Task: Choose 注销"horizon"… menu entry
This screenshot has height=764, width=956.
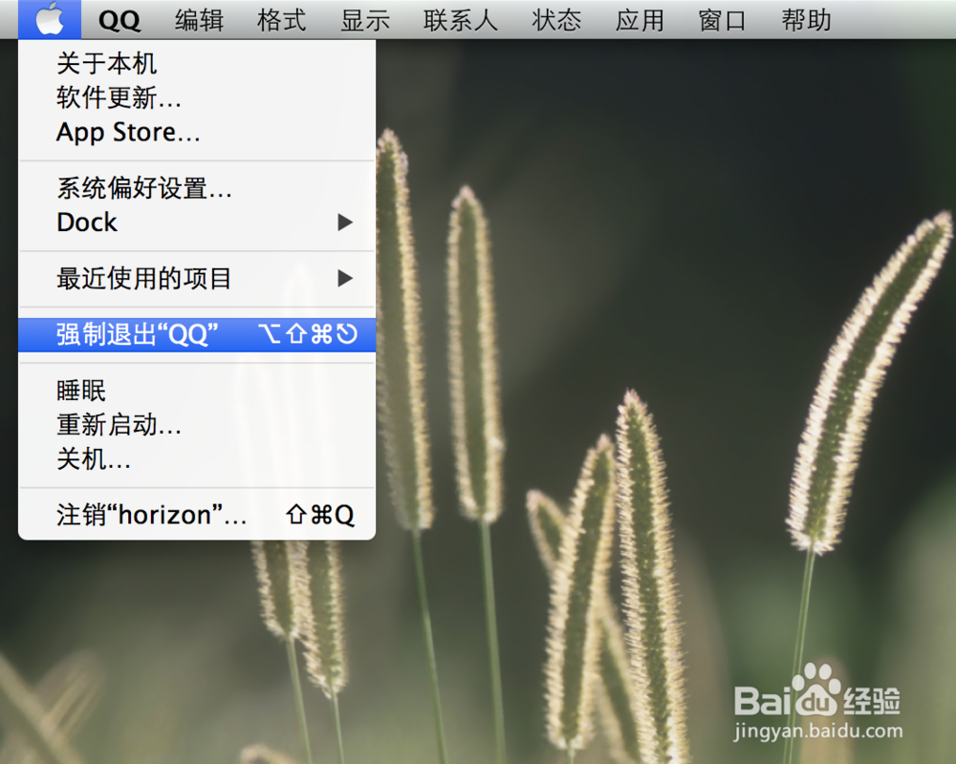Action: (197, 515)
